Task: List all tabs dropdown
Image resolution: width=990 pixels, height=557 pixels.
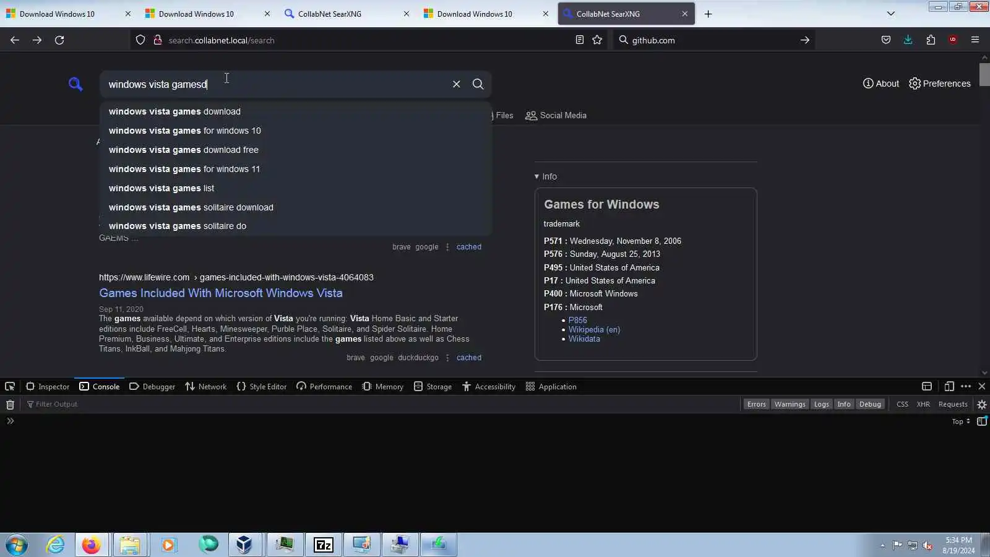Action: pyautogui.click(x=891, y=14)
